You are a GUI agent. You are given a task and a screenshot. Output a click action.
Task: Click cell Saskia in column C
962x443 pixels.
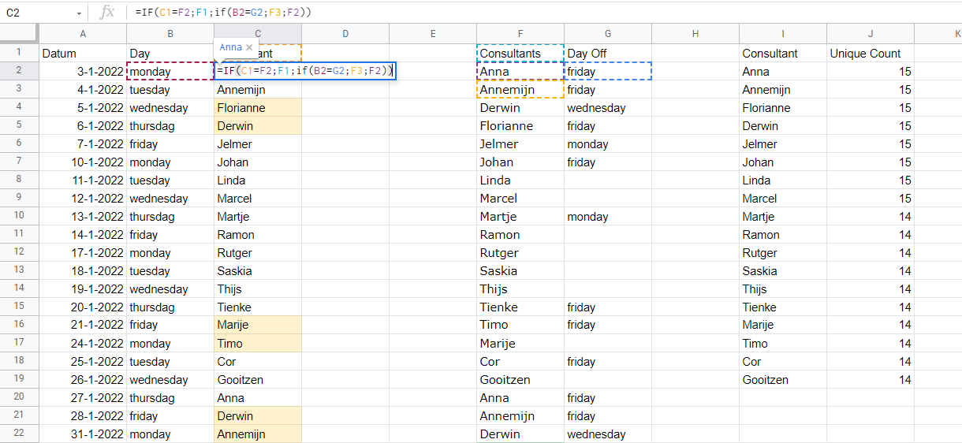(258, 271)
